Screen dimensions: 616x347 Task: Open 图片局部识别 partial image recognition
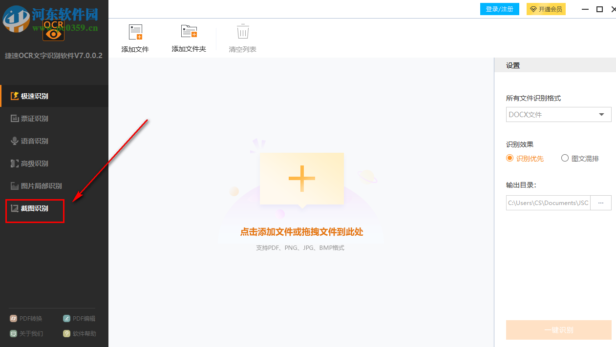39,185
